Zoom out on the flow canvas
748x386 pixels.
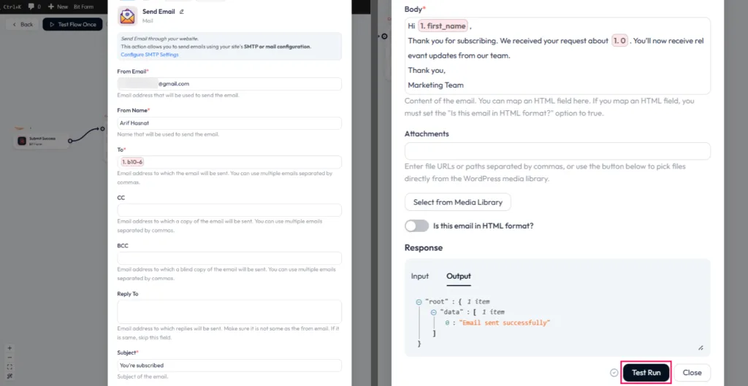coord(9,358)
